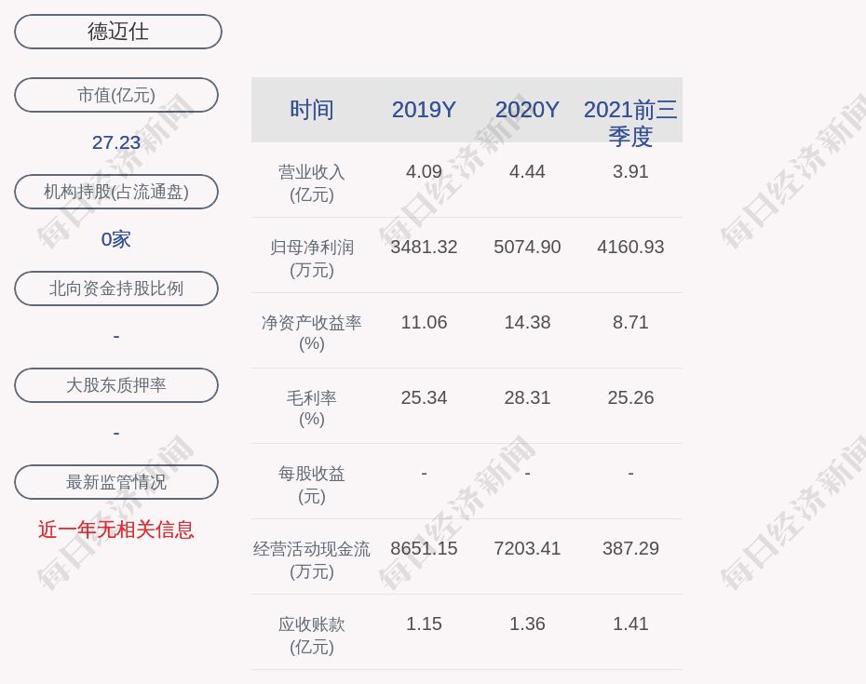Image resolution: width=866 pixels, height=684 pixels.
Task: Click the 应收账款(亿元) row label
Action: (x=311, y=636)
